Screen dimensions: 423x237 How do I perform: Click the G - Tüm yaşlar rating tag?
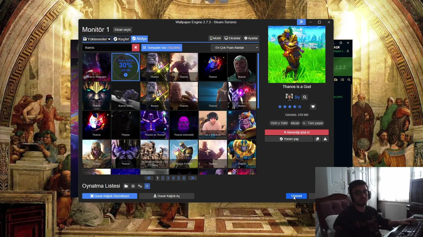click(x=313, y=123)
